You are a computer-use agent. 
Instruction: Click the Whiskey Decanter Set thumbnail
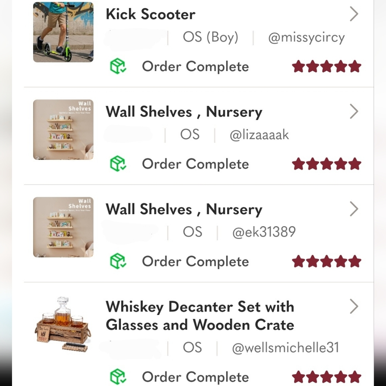(63, 325)
